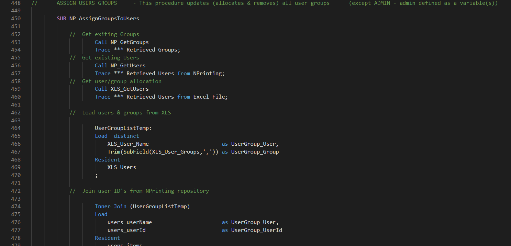The width and height of the screenshot is (511, 246).
Task: Click the 'Get exiting Groups' comment
Action: point(110,34)
